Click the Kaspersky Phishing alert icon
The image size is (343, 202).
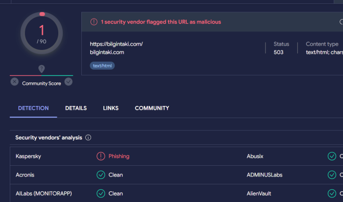[x=100, y=156]
